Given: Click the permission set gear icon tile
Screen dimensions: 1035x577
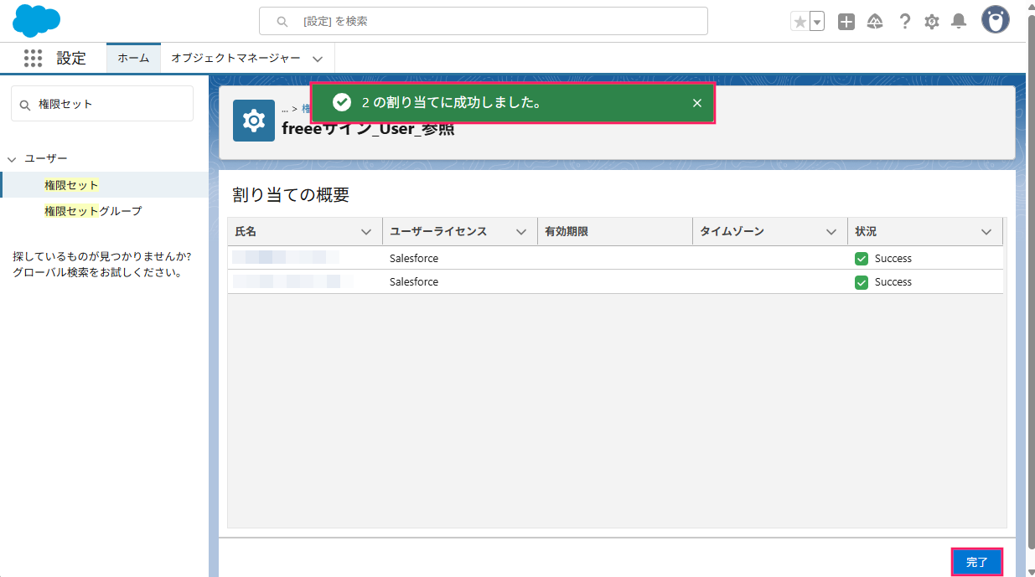Looking at the screenshot, I should pos(254,121).
